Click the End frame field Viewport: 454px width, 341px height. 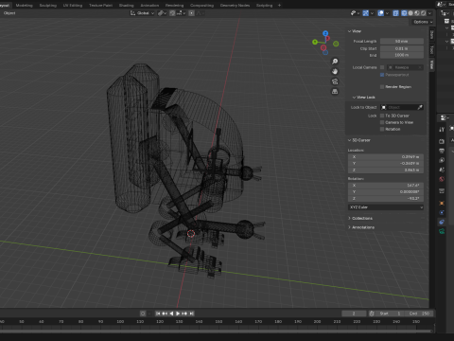[x=419, y=314]
